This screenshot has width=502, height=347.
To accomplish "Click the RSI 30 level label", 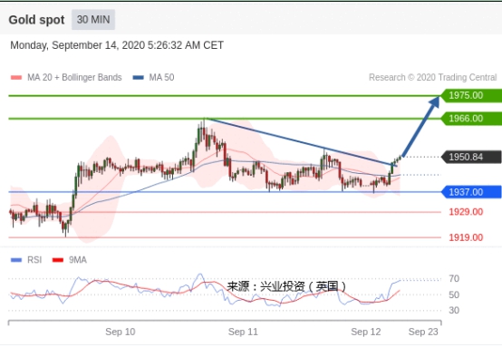I will pyautogui.click(x=454, y=310).
